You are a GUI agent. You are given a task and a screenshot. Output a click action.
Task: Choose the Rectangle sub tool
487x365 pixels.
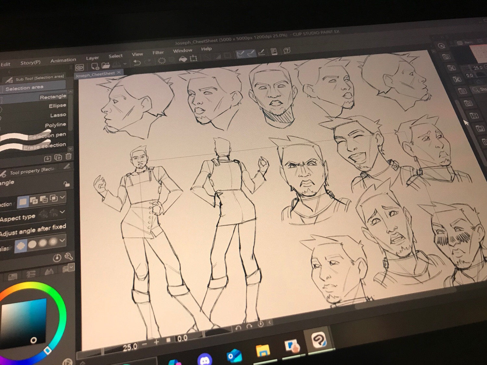click(x=34, y=97)
